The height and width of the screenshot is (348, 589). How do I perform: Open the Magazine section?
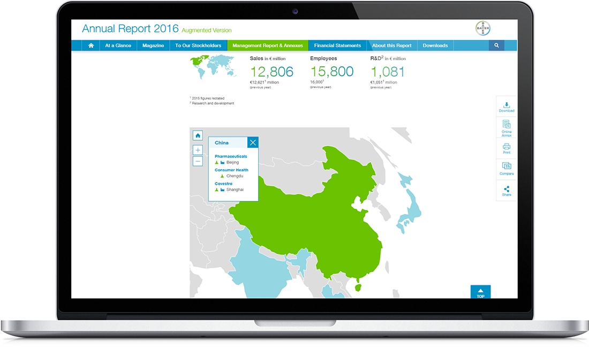pos(153,46)
